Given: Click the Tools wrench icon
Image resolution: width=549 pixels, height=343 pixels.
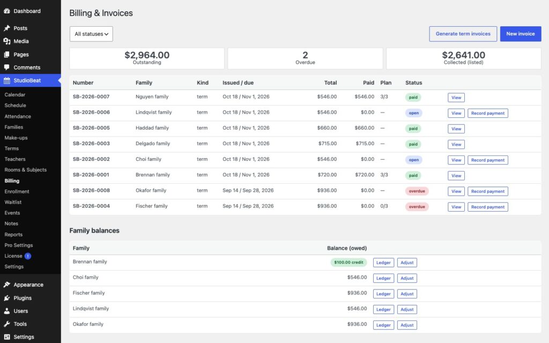Looking at the screenshot, I should 6,324.
